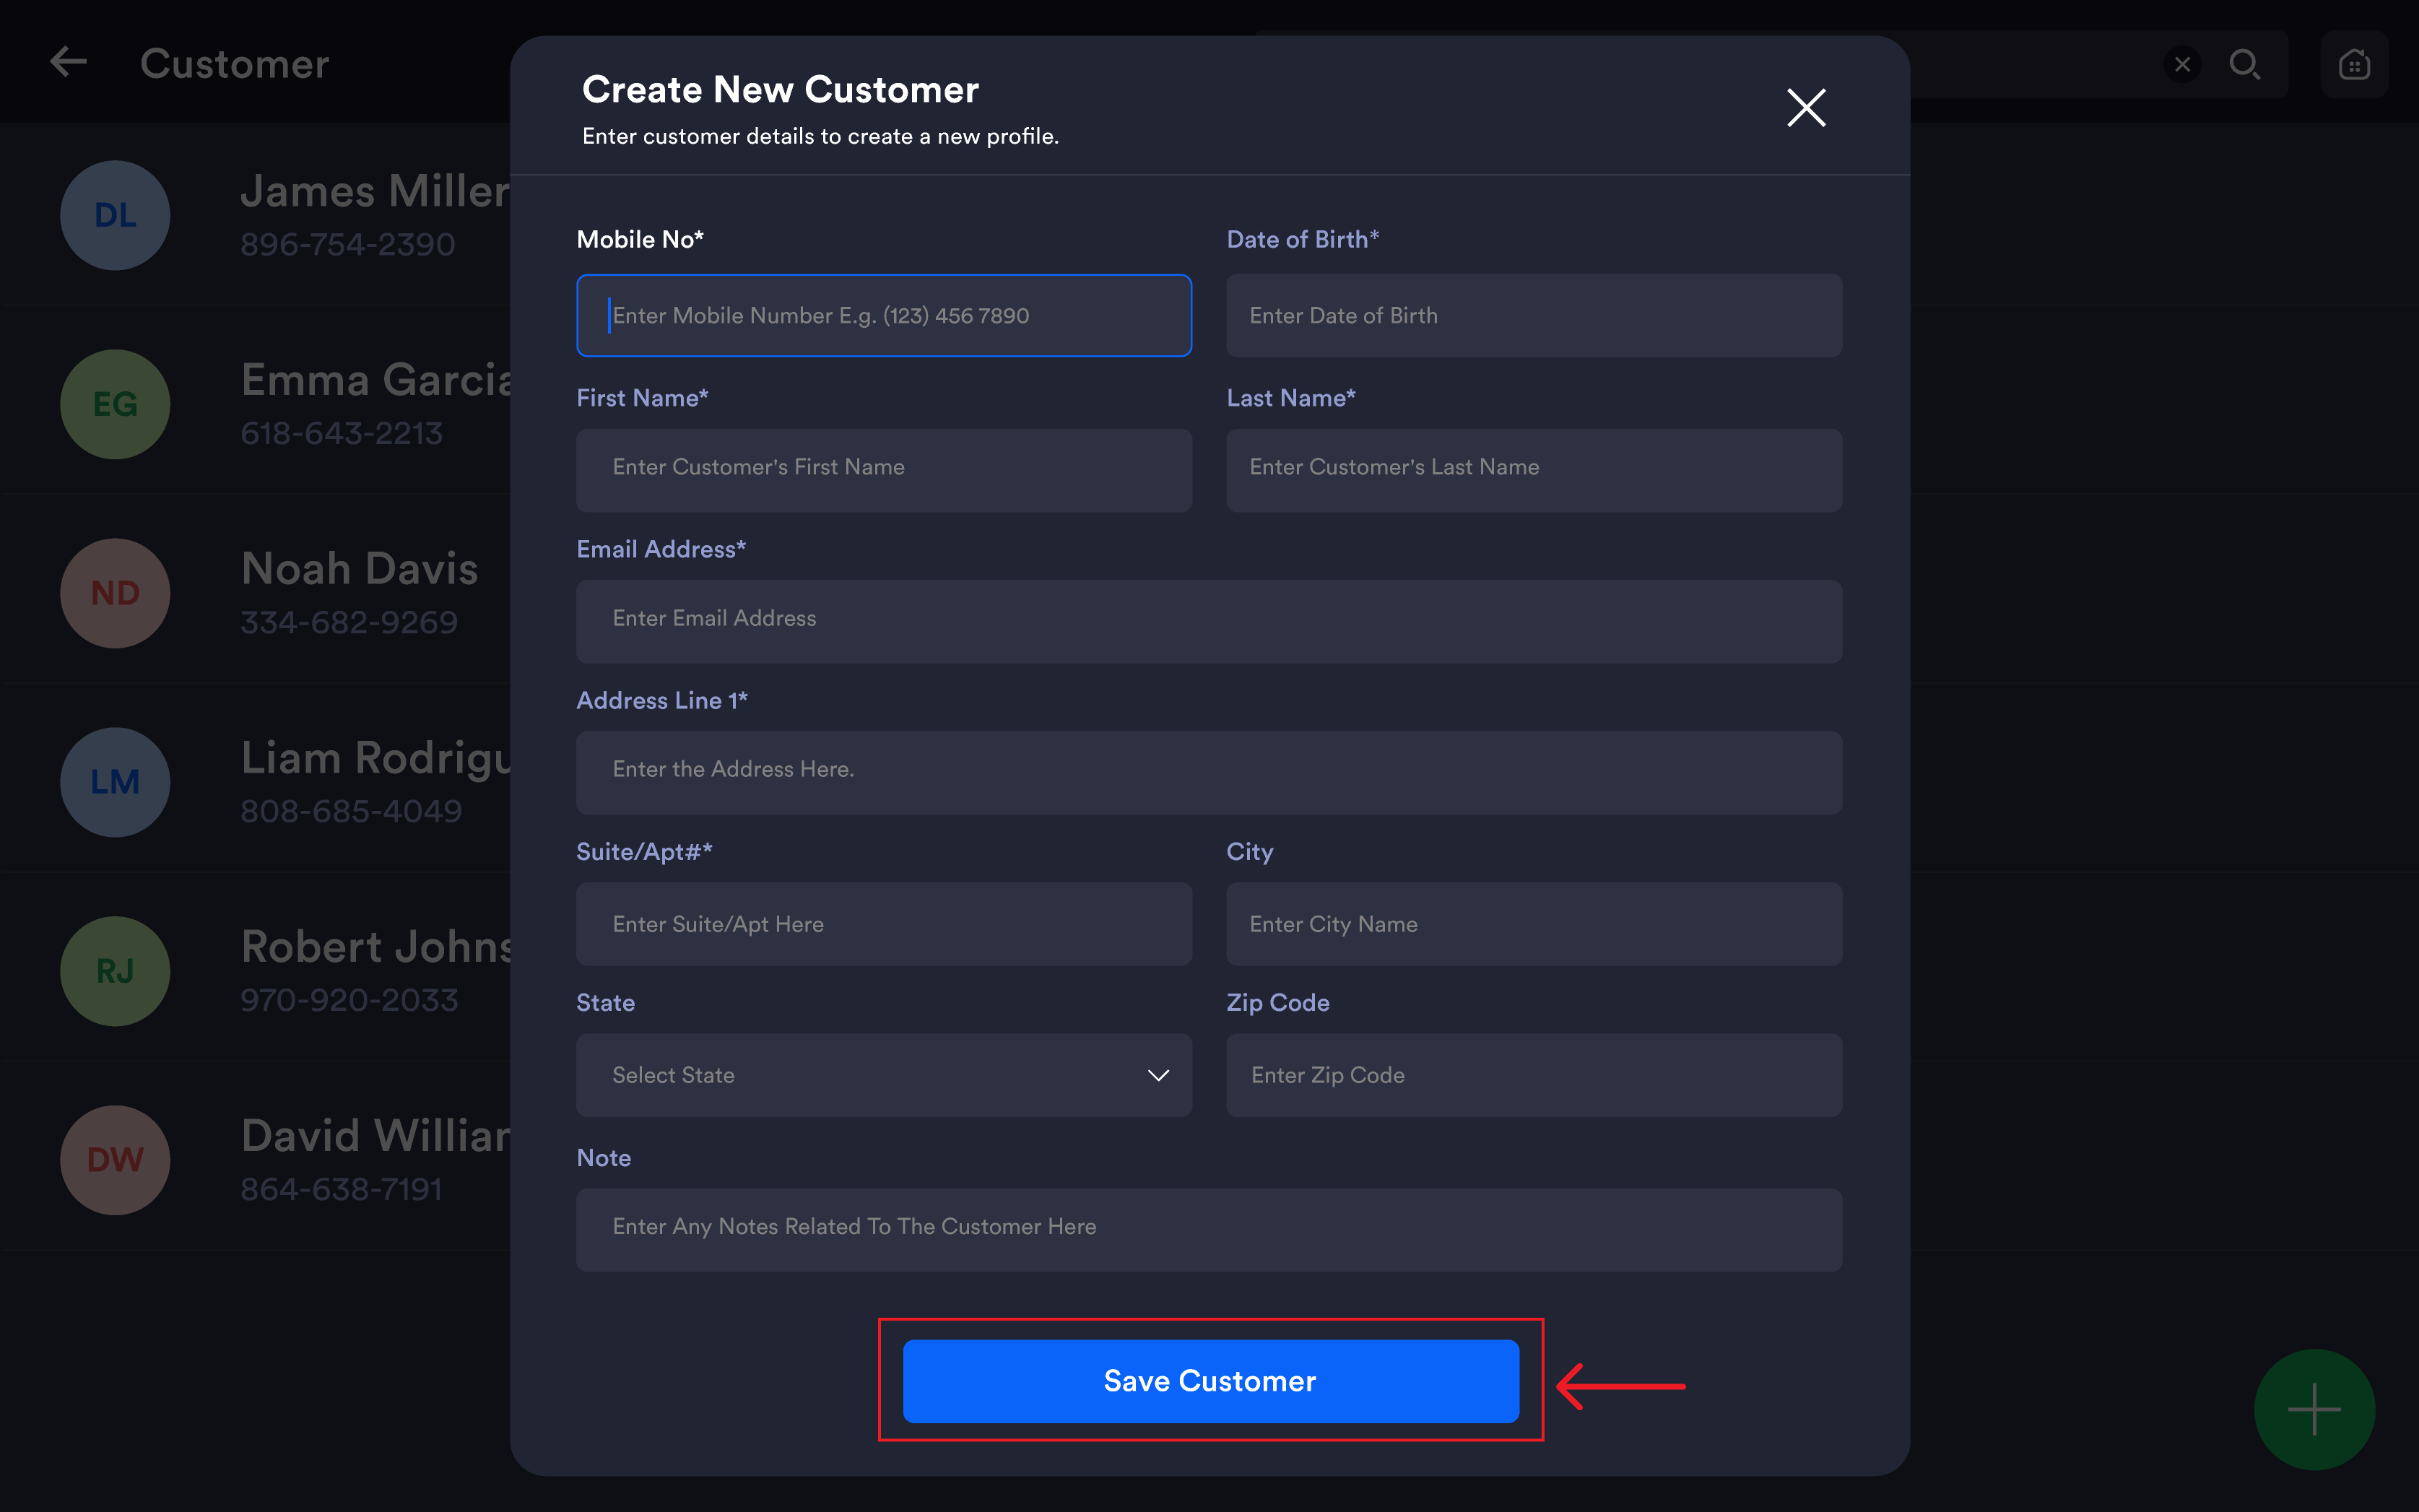Select the customer Note field
The width and height of the screenshot is (2419, 1512).
click(1209, 1230)
